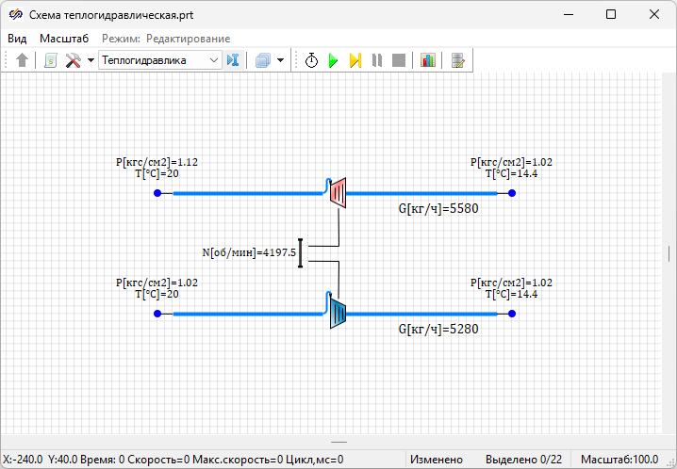Select the blue compressor block
The width and height of the screenshot is (677, 469).
(338, 313)
